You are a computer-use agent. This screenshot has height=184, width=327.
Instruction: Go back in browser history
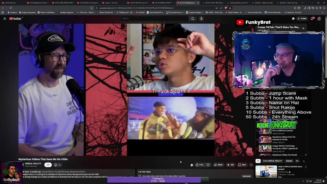coord(3,8)
